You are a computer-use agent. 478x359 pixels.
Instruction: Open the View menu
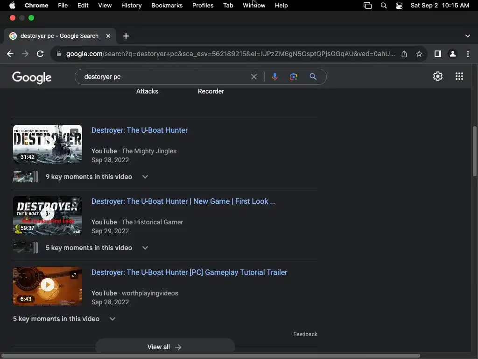click(x=105, y=6)
